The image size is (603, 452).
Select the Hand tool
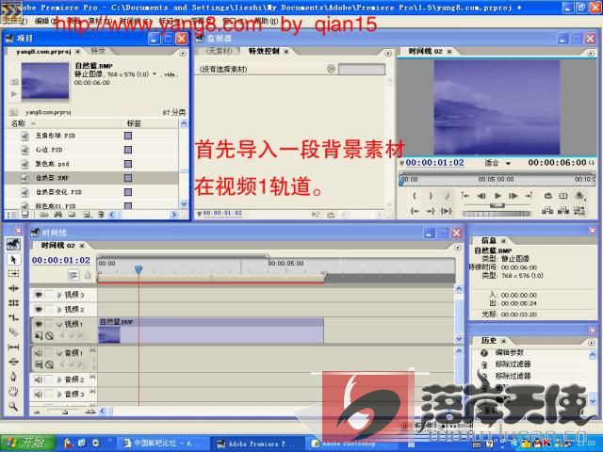point(13,392)
